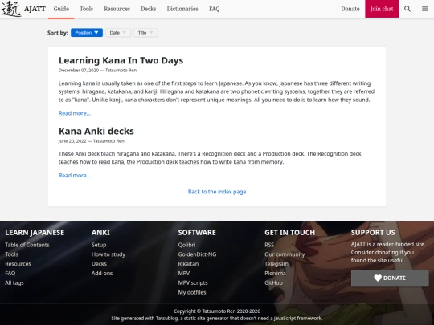434x325 pixels.
Task: Read more about Learning Kana In Two Days
Action: point(75,113)
